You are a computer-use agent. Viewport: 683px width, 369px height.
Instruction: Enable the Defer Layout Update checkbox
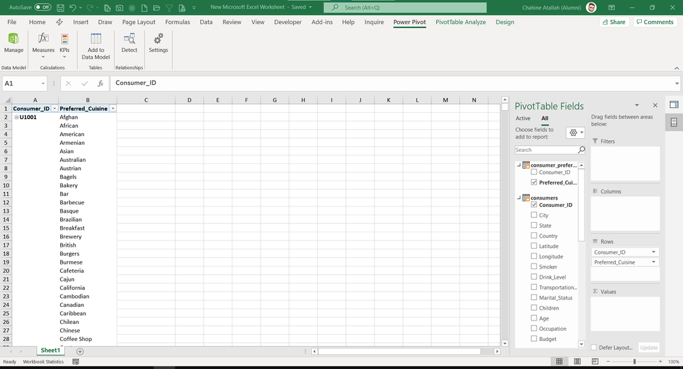pyautogui.click(x=593, y=347)
